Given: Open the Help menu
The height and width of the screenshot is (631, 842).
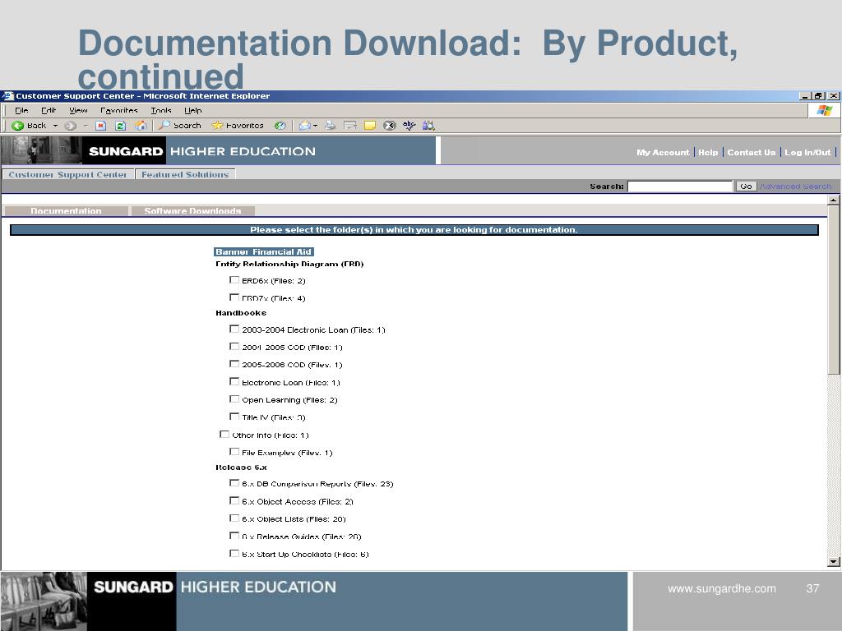Looking at the screenshot, I should coord(193,111).
